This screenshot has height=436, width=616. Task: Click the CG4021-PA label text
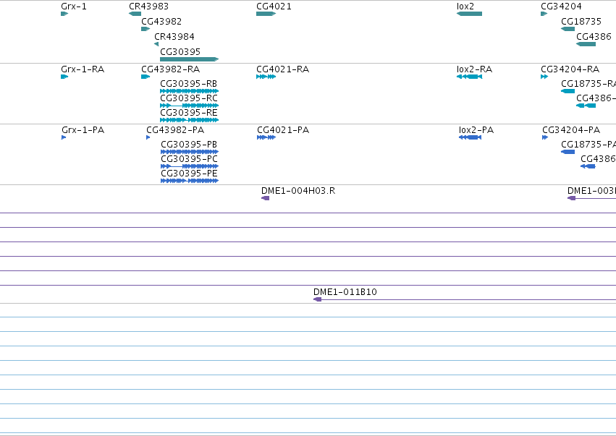click(x=283, y=130)
